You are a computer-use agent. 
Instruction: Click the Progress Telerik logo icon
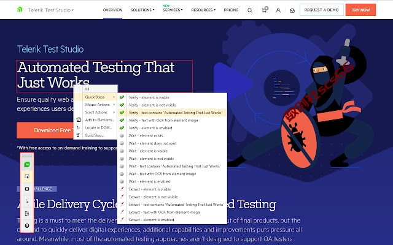tap(20, 10)
